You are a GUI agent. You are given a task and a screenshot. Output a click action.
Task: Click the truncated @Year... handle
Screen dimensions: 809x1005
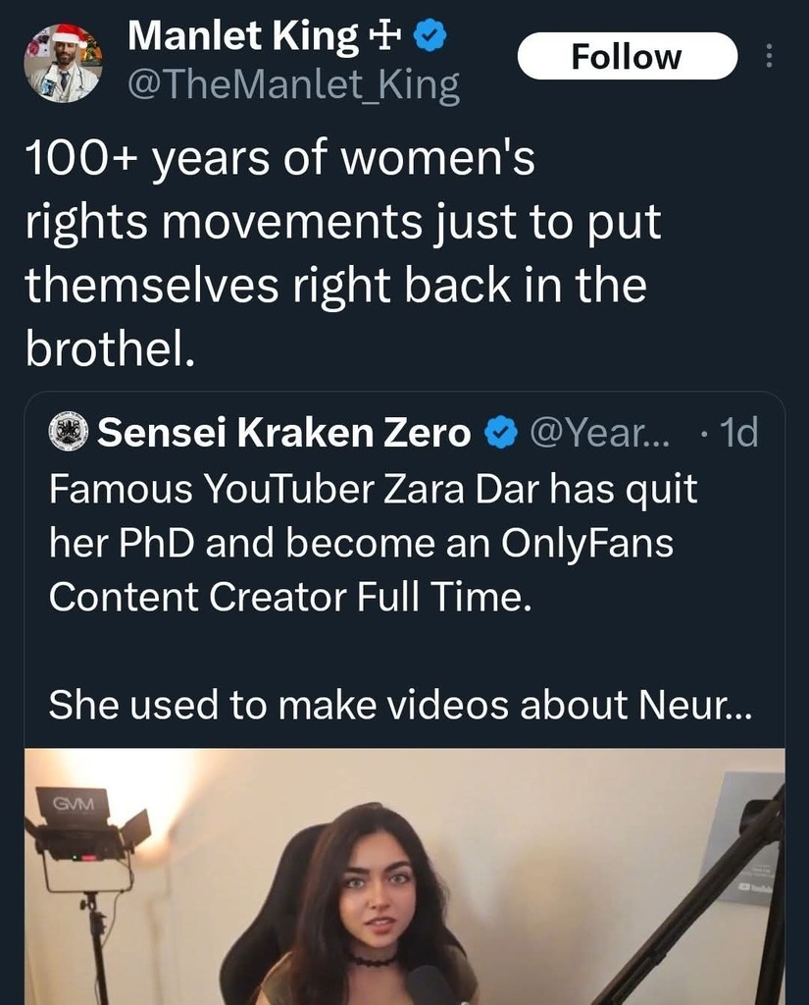pyautogui.click(x=598, y=433)
